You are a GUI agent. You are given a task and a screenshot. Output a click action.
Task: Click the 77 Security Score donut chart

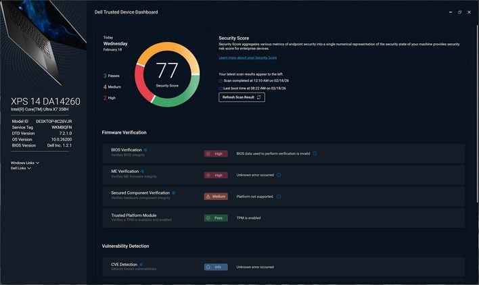tap(167, 74)
